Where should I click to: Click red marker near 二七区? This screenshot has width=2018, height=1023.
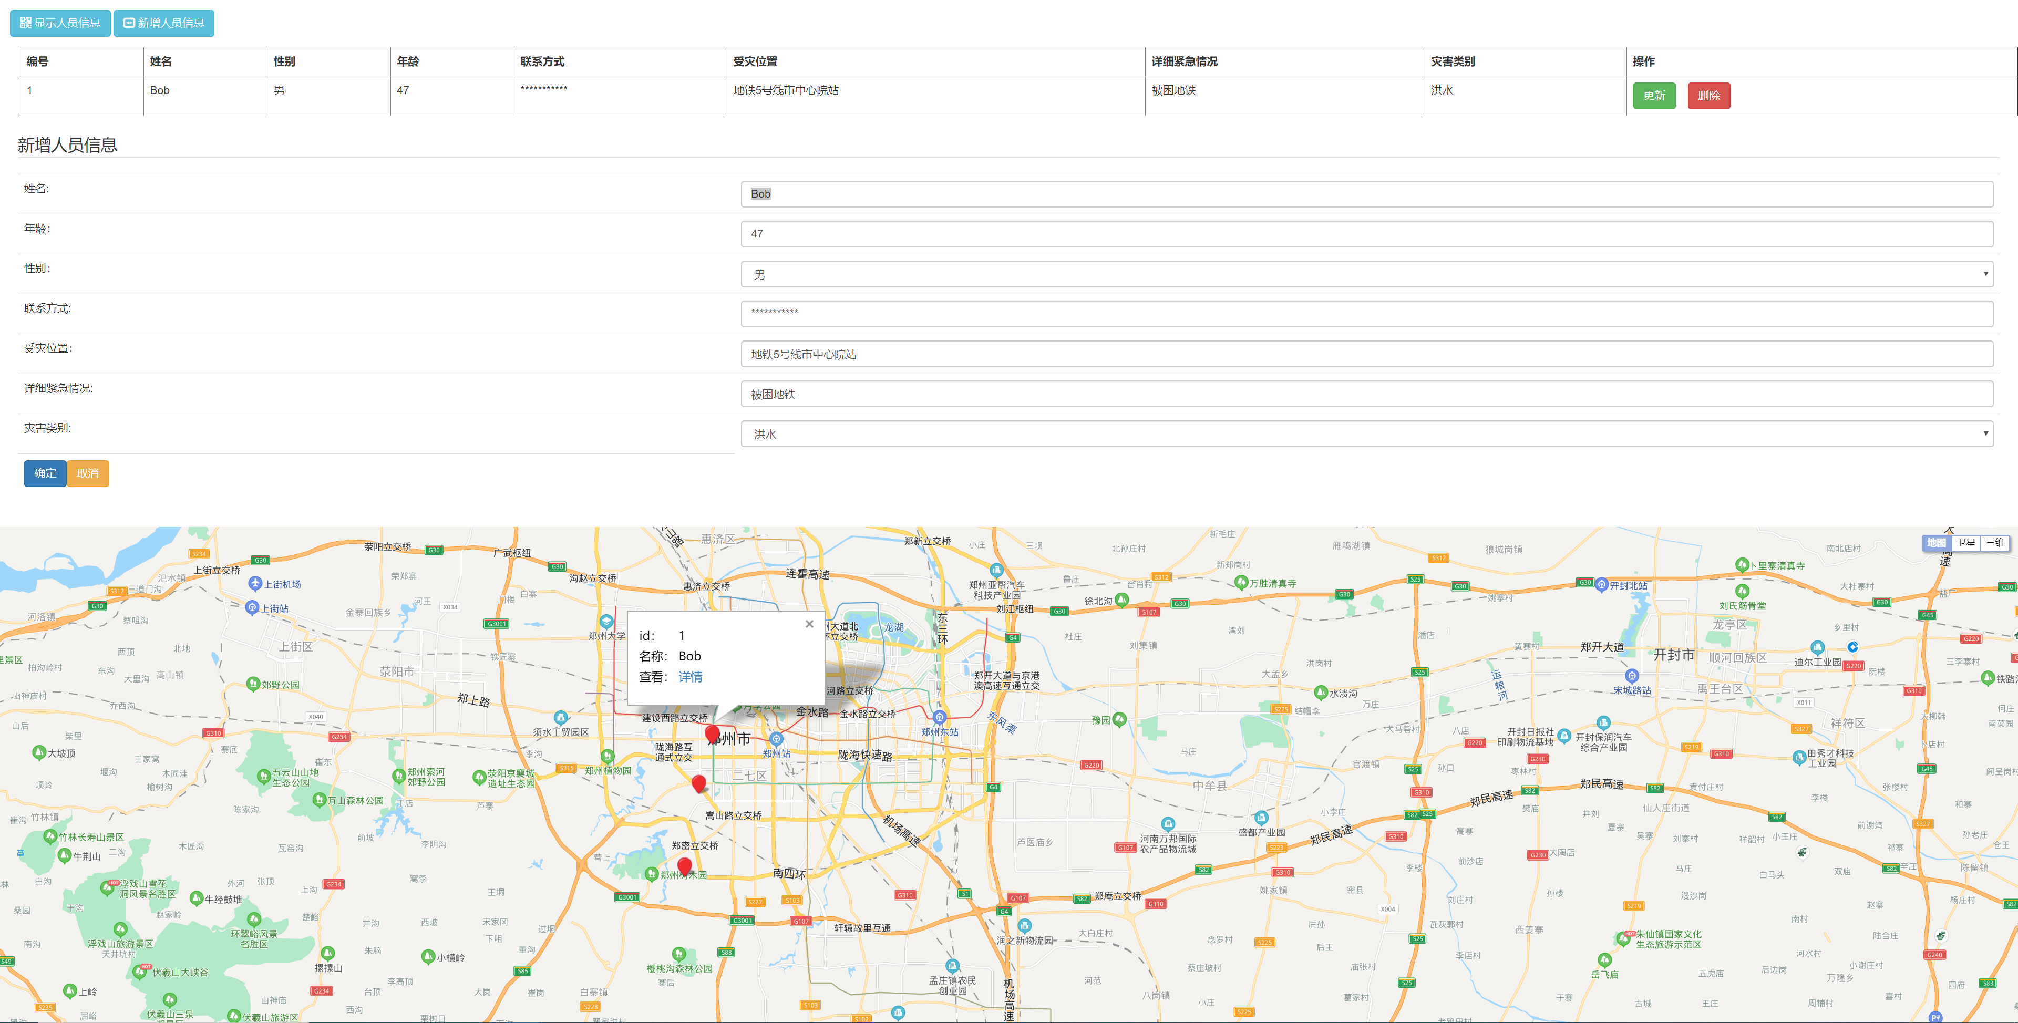pos(699,782)
